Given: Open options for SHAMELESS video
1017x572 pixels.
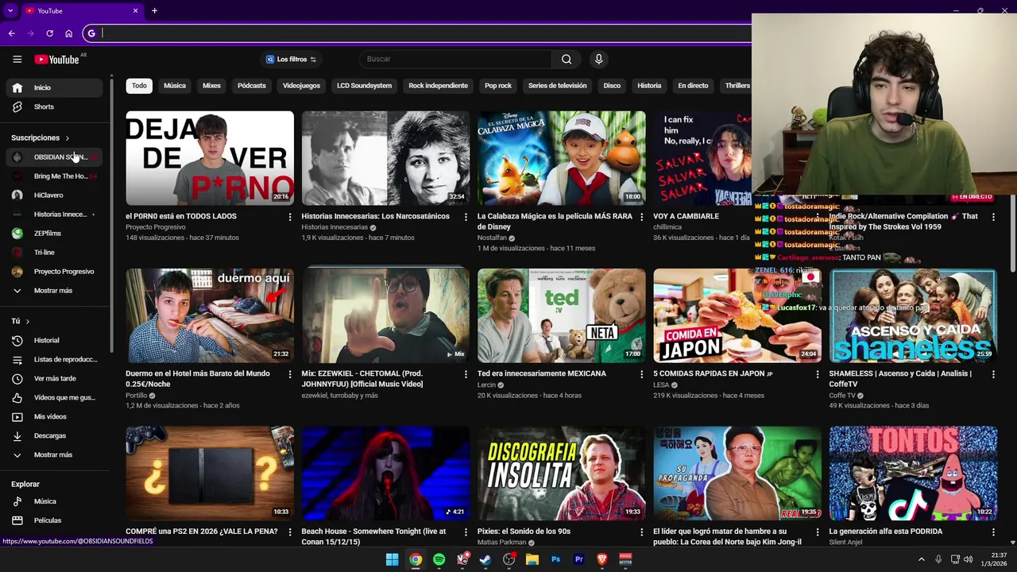Looking at the screenshot, I should coord(993,374).
